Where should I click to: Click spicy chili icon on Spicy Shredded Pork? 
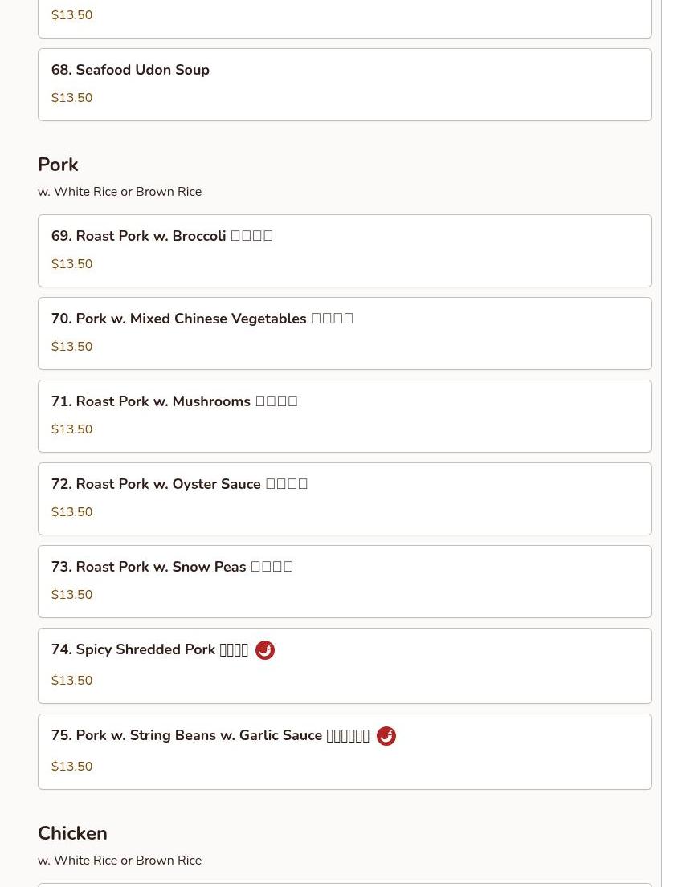[x=265, y=650]
